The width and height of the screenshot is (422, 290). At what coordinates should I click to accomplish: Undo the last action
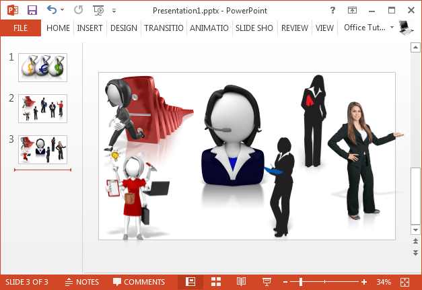tap(52, 10)
